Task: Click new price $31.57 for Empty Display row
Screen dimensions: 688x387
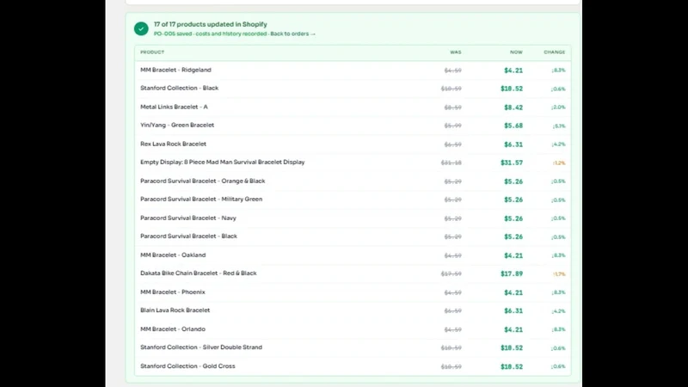Action: (512, 163)
